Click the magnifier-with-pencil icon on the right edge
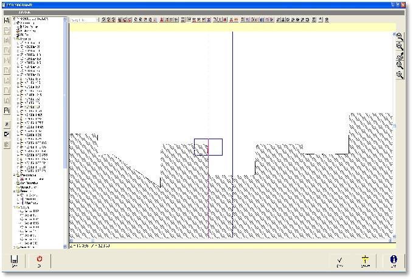Screen dimensions: 413x279 point(400,56)
